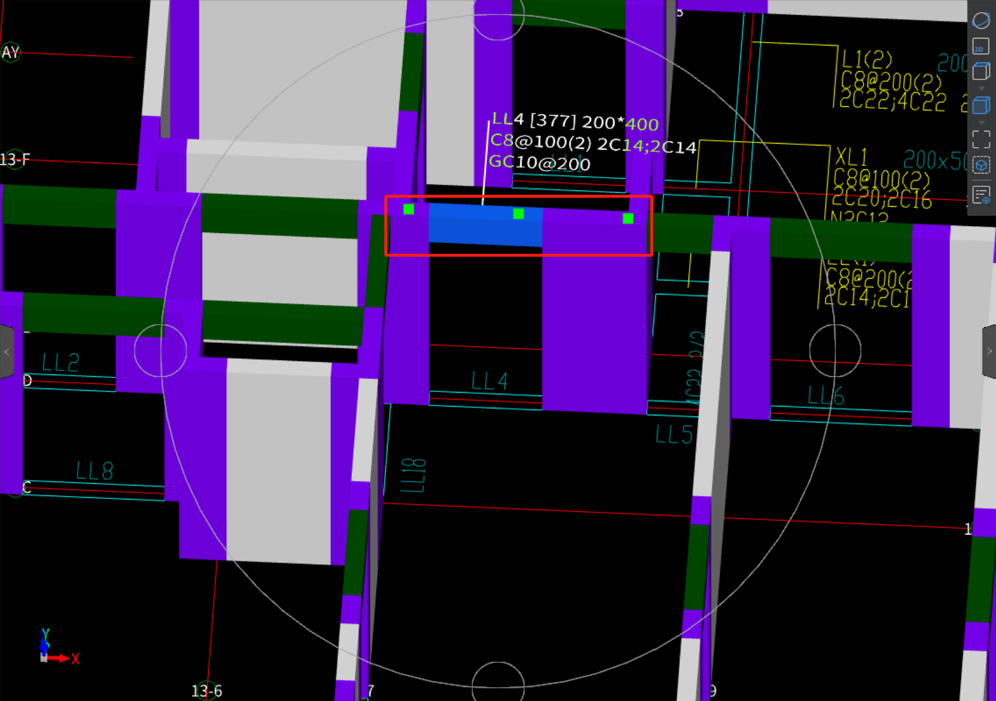
Task: Click the yellow L1(2) beam label
Action: coord(867,59)
